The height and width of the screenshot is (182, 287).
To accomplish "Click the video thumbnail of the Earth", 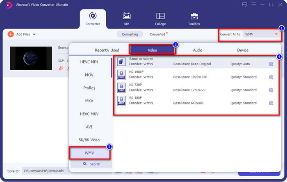I will (x=31, y=58).
